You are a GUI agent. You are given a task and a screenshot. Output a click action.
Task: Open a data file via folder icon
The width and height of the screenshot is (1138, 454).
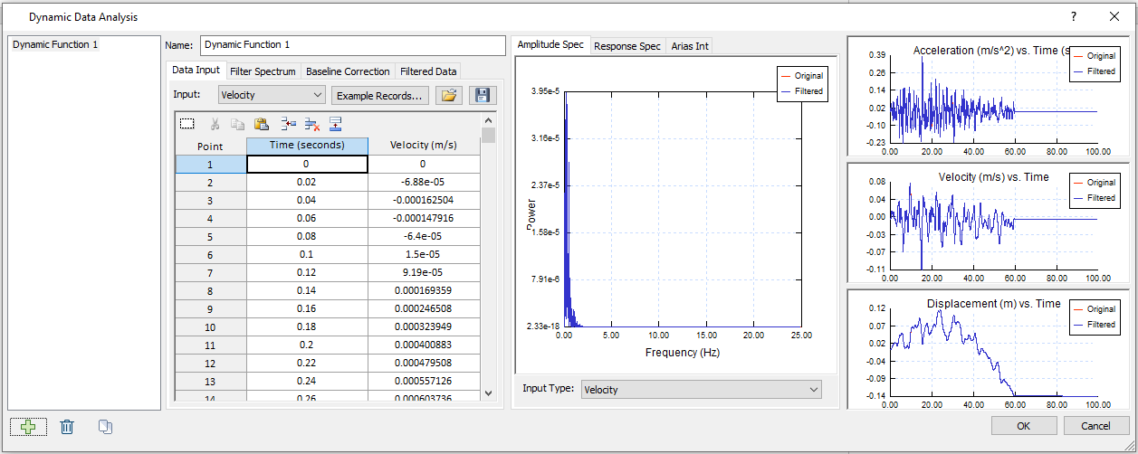click(x=450, y=95)
